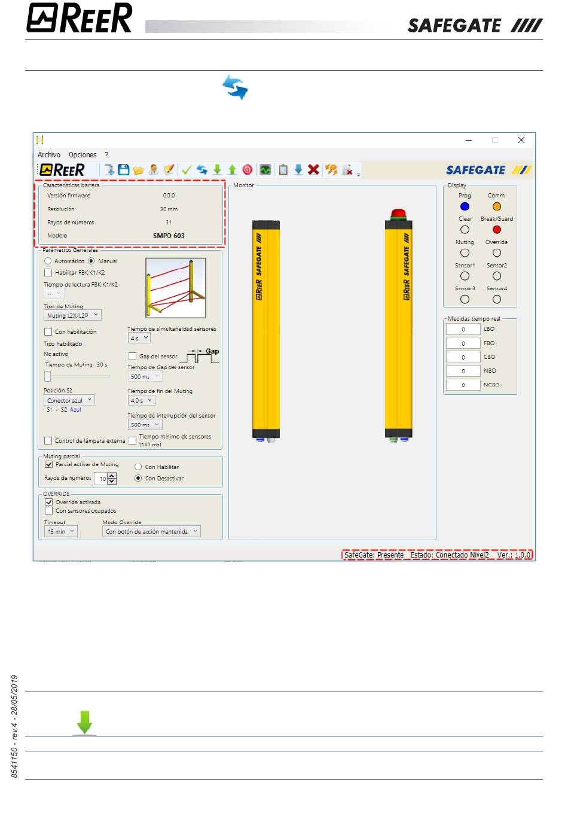Select the Con Habilitar radio button
Image resolution: width=568 pixels, height=819 pixels.
[138, 467]
